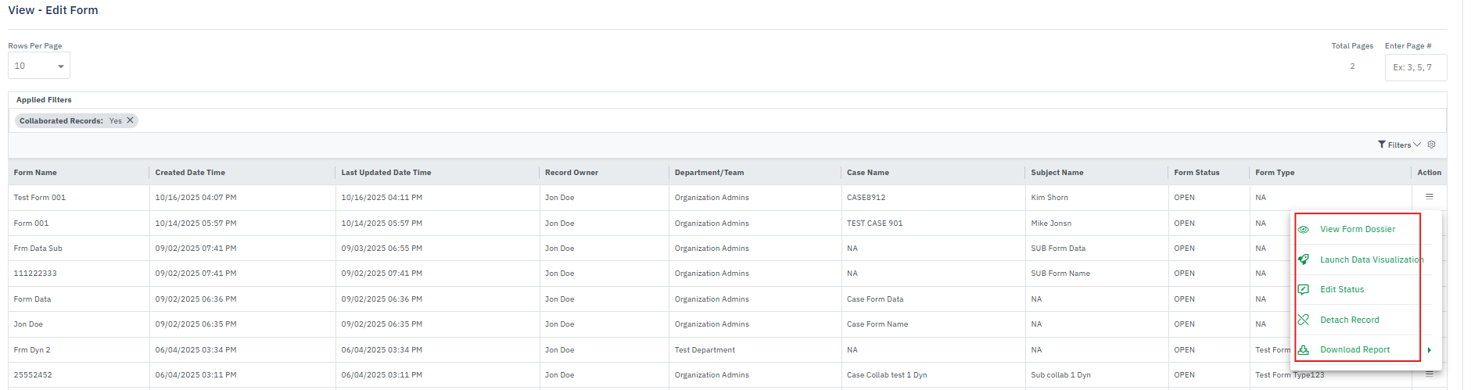The width and height of the screenshot is (1471, 390).
Task: Open table settings gear icon
Action: (1432, 145)
